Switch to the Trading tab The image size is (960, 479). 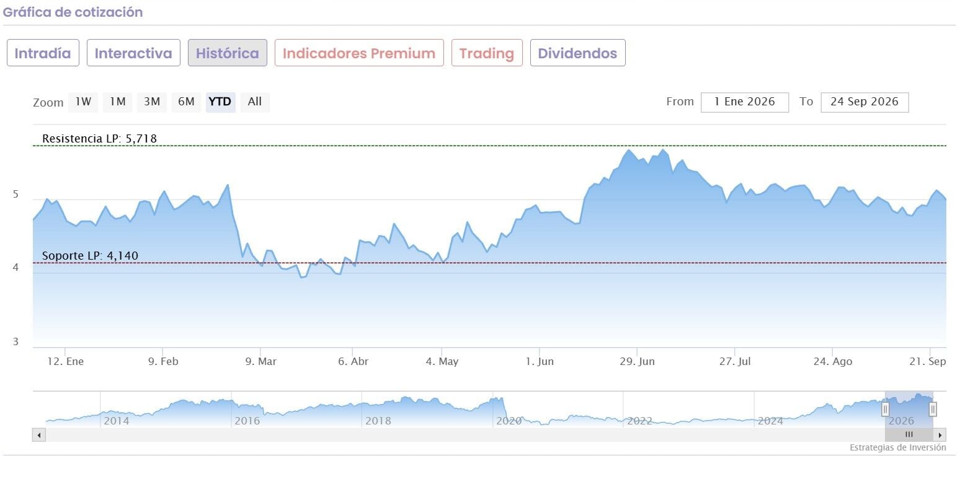(487, 53)
